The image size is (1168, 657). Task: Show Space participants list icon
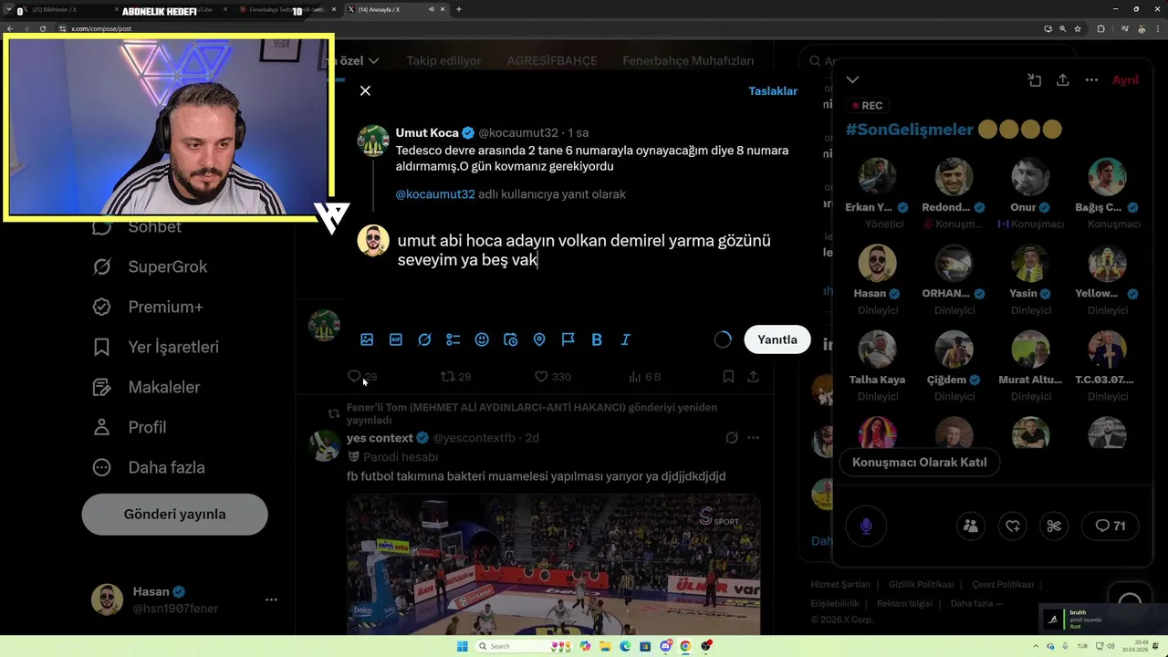[971, 527]
